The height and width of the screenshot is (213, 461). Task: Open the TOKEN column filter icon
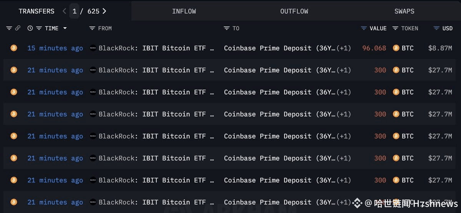tap(395, 28)
